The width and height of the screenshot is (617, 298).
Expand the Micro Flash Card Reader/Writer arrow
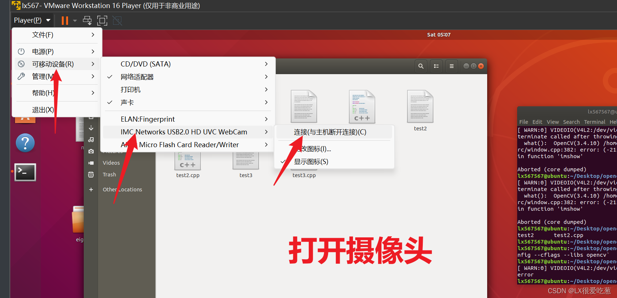pyautogui.click(x=266, y=145)
